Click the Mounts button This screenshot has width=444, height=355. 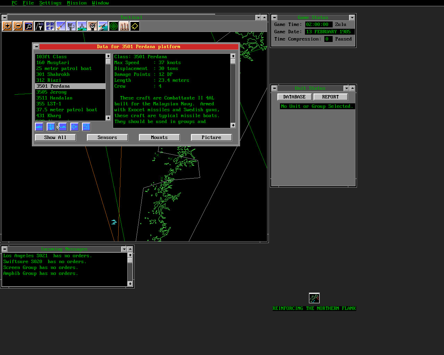[160, 138]
